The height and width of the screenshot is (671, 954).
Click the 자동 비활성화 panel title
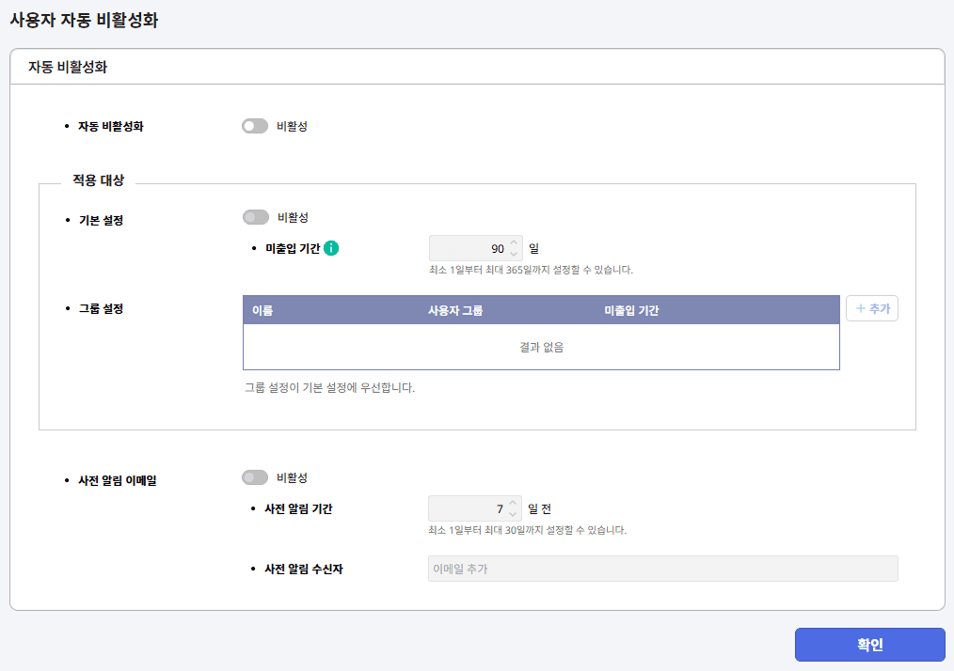tap(68, 67)
